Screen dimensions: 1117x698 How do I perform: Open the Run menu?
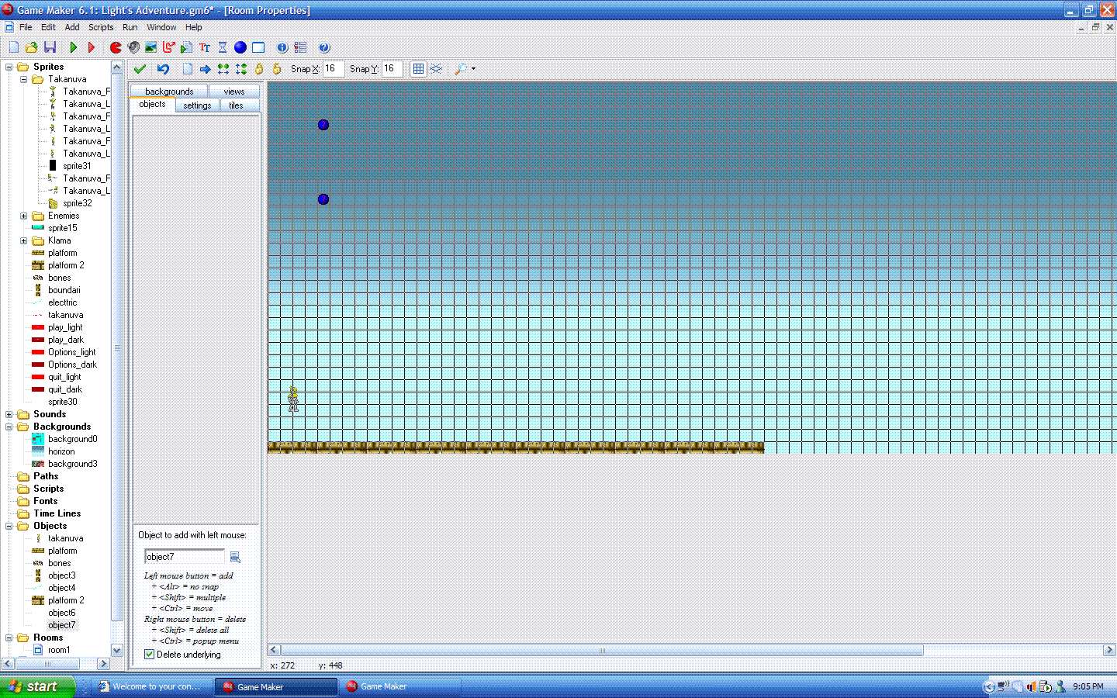pyautogui.click(x=130, y=27)
